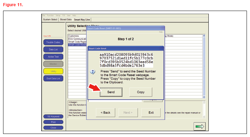Click the green next arrow icon
This screenshot has width=250, height=137.
tap(199, 126)
